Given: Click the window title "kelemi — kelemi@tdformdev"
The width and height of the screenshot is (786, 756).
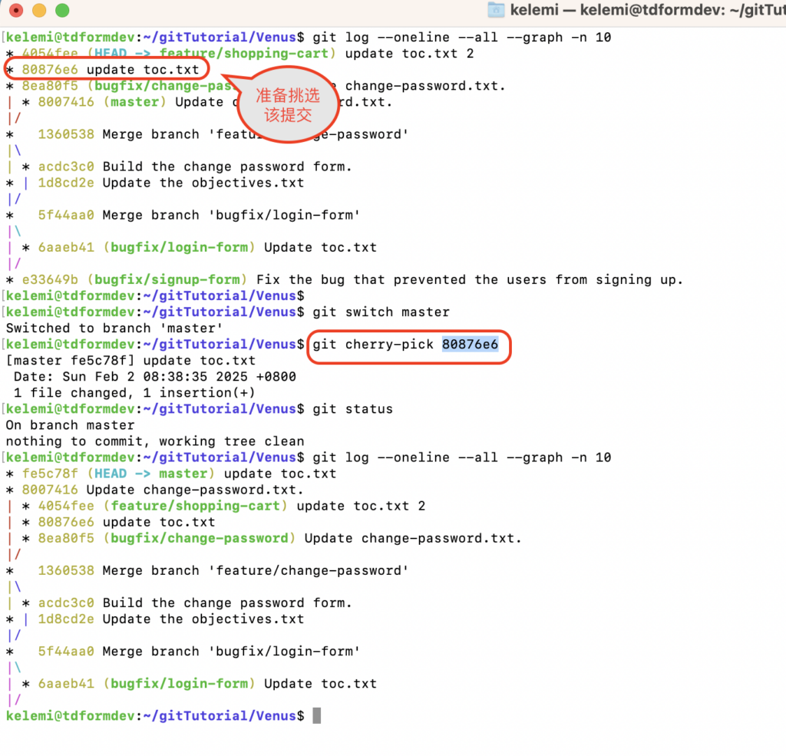Looking at the screenshot, I should coord(617,9).
